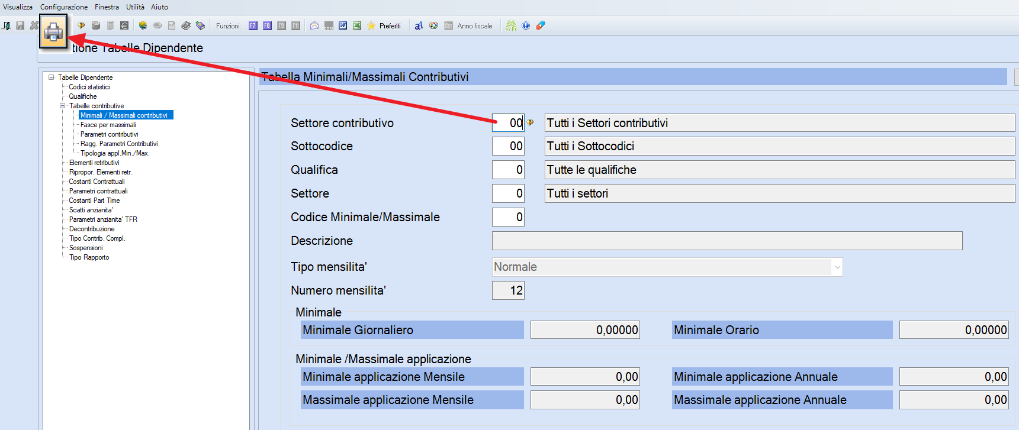Click the blue info icon

[x=526, y=25]
